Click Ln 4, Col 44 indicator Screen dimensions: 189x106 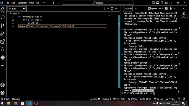pos(95,99)
